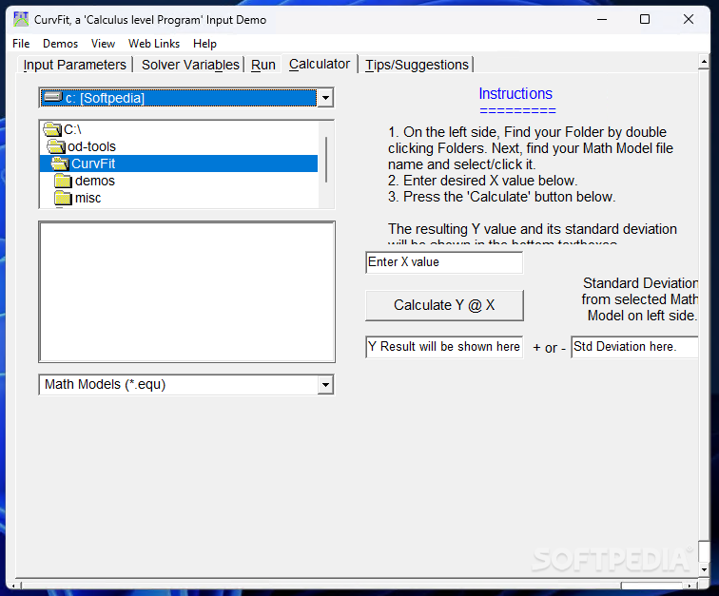Viewport: 719px width, 596px height.
Task: Minimize the CurvFit window
Action: (x=602, y=19)
